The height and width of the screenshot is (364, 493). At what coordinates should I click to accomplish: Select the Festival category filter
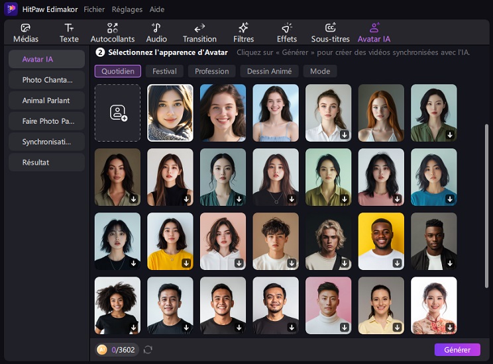tap(164, 71)
